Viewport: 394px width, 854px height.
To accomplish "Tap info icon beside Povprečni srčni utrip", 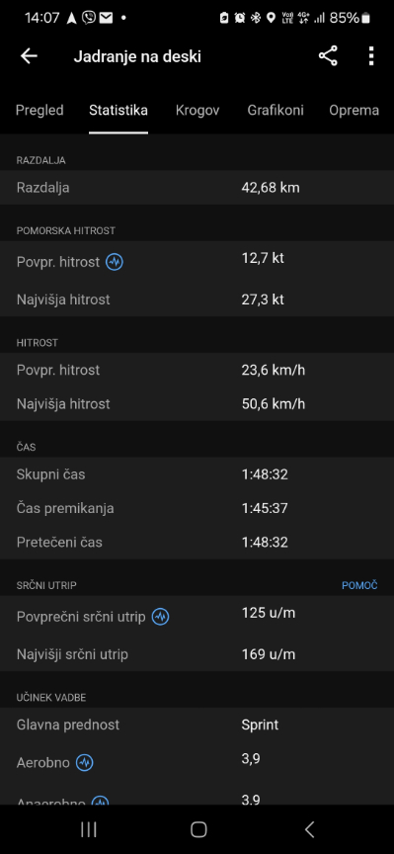I will point(160,617).
